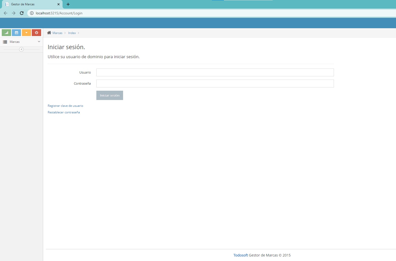Image resolution: width=396 pixels, height=261 pixels.
Task: Click the orange caret-down shortcut button
Action: coord(26,32)
